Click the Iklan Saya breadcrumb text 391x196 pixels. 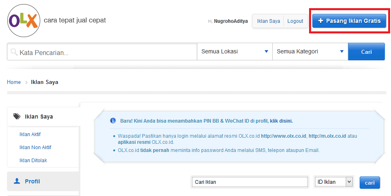[x=44, y=82]
